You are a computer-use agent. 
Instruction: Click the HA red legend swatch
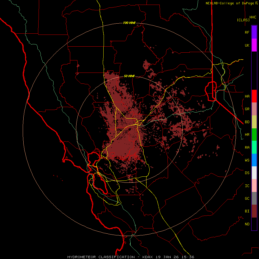[254, 96]
